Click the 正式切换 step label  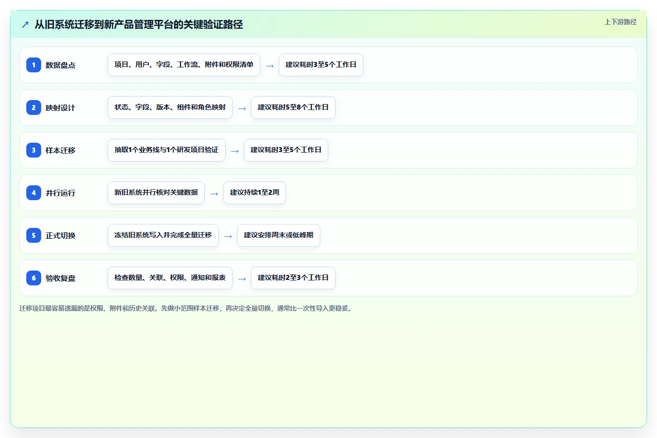click(x=60, y=235)
